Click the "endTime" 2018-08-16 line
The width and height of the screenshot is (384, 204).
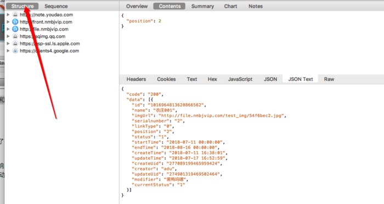pyautogui.click(x=176, y=148)
